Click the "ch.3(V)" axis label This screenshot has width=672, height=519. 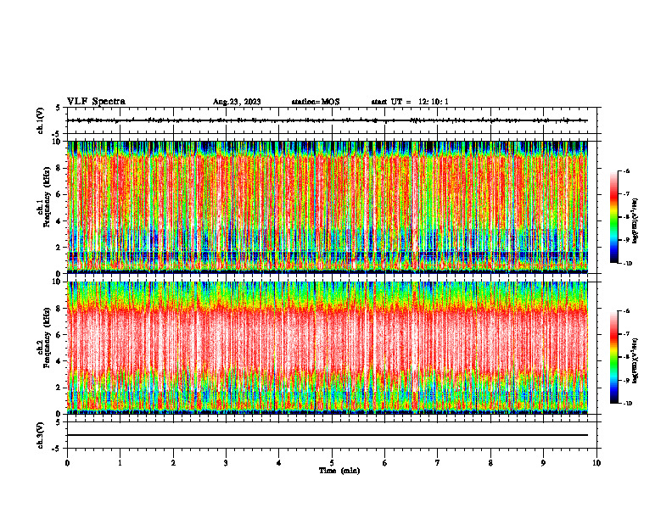click(x=41, y=435)
